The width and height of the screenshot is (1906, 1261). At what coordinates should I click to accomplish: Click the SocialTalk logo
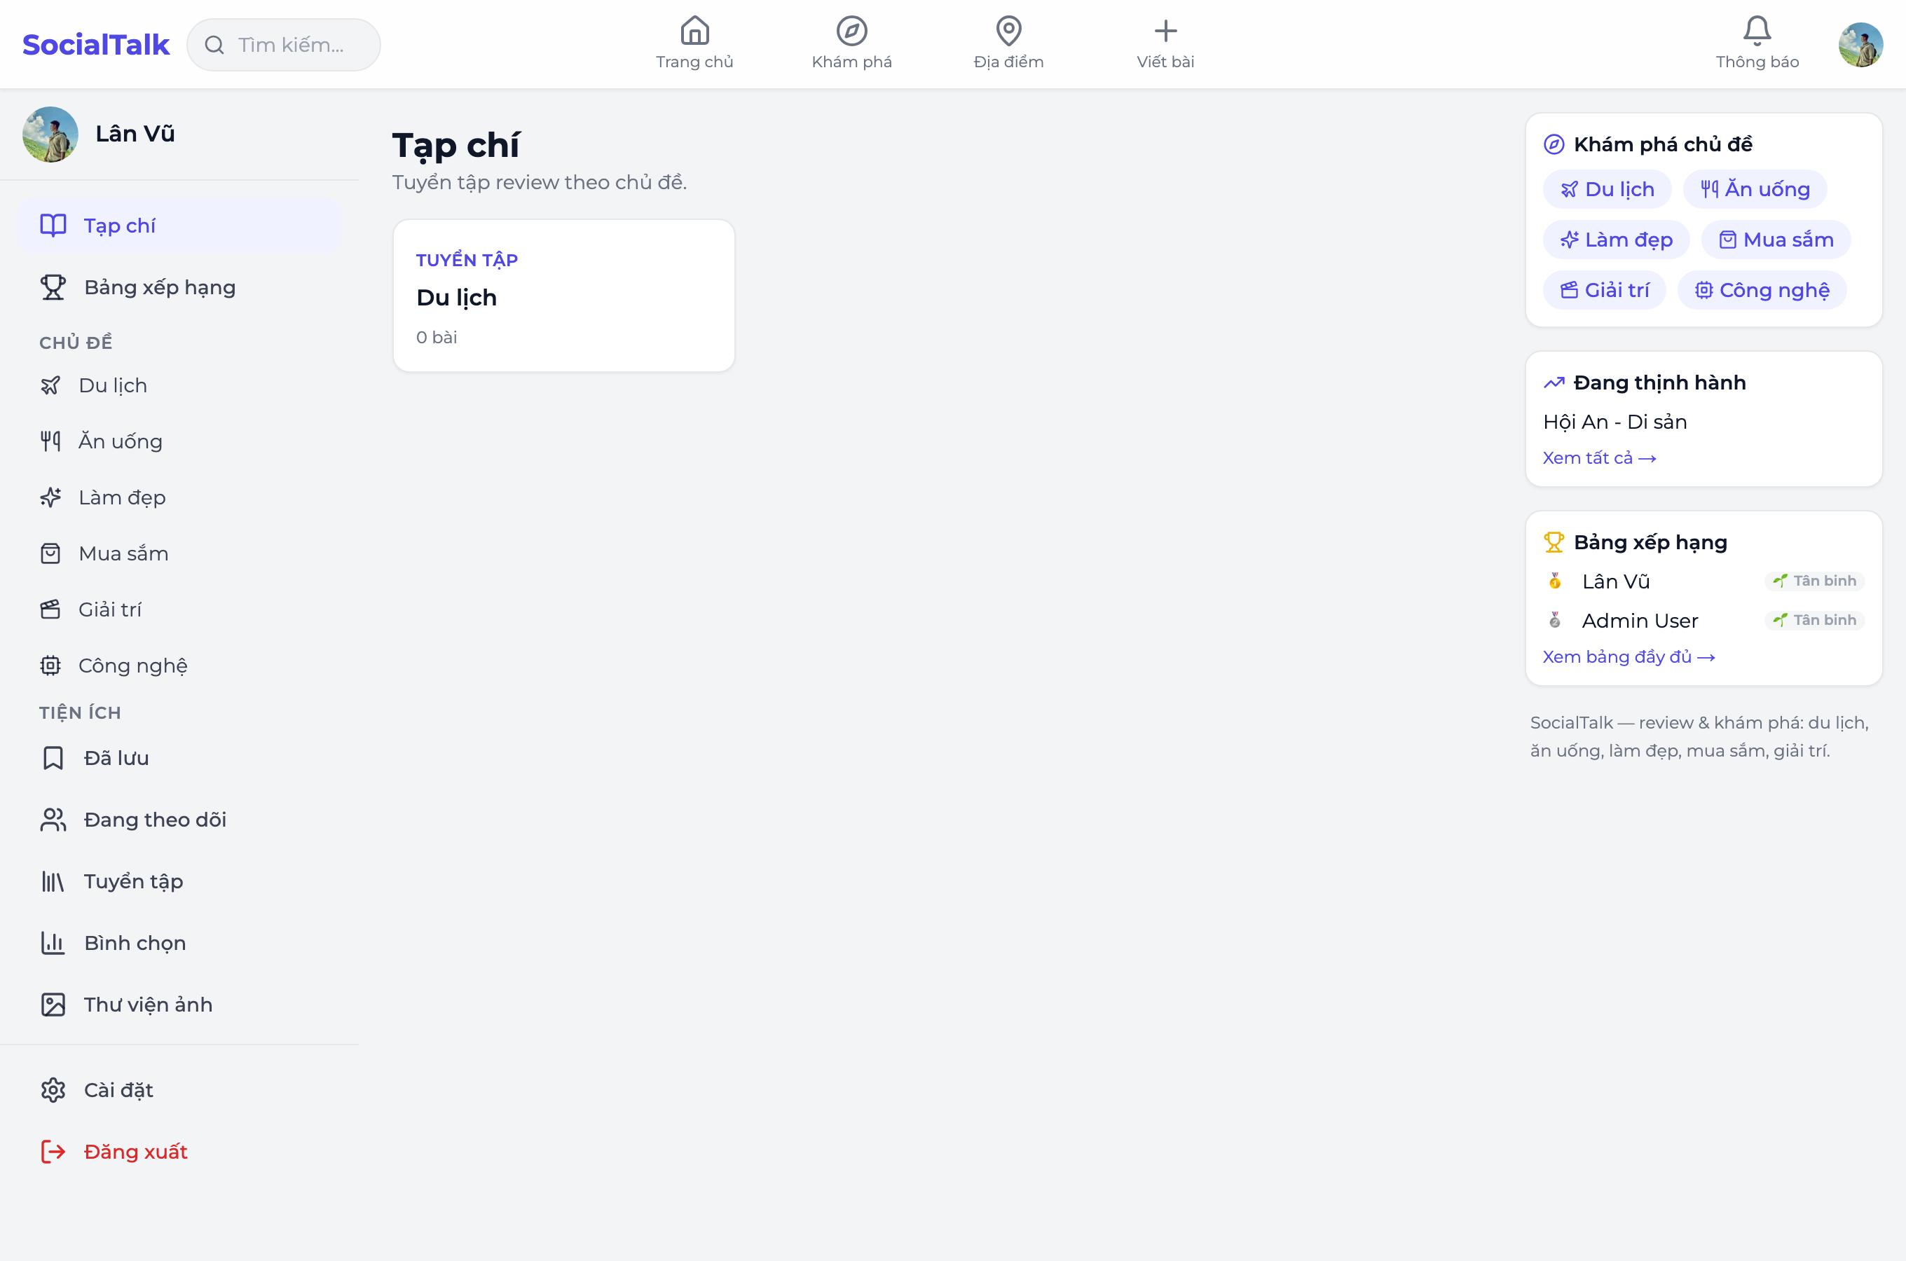96,44
